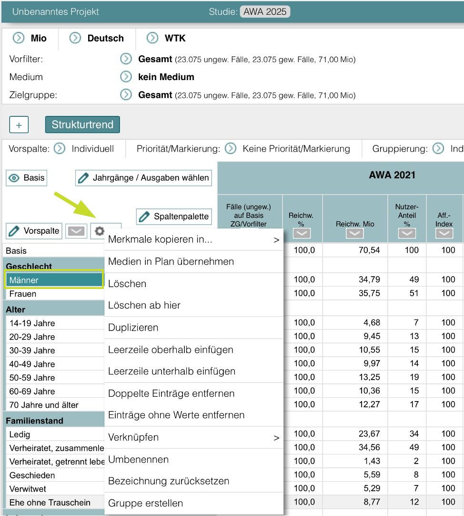Open the grey dropdown next to Vorspalte

[x=76, y=231]
